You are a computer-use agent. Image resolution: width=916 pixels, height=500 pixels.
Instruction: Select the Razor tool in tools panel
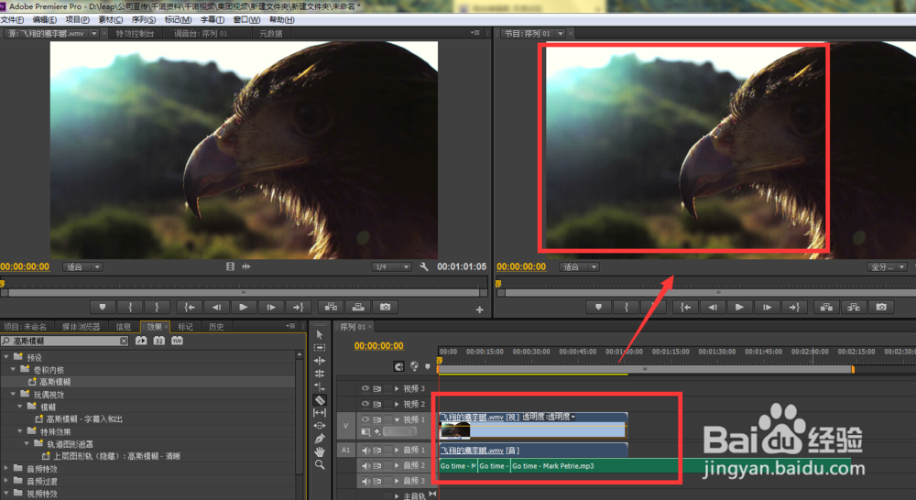[x=320, y=400]
